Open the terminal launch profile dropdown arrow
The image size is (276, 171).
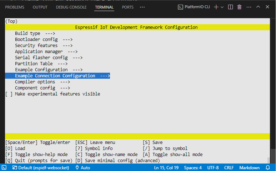[x=222, y=7]
